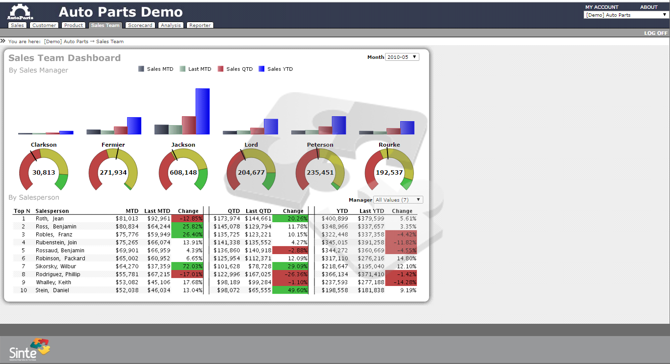
Task: Click Jackson's tall blue Sales YTD bar
Action: click(x=203, y=111)
